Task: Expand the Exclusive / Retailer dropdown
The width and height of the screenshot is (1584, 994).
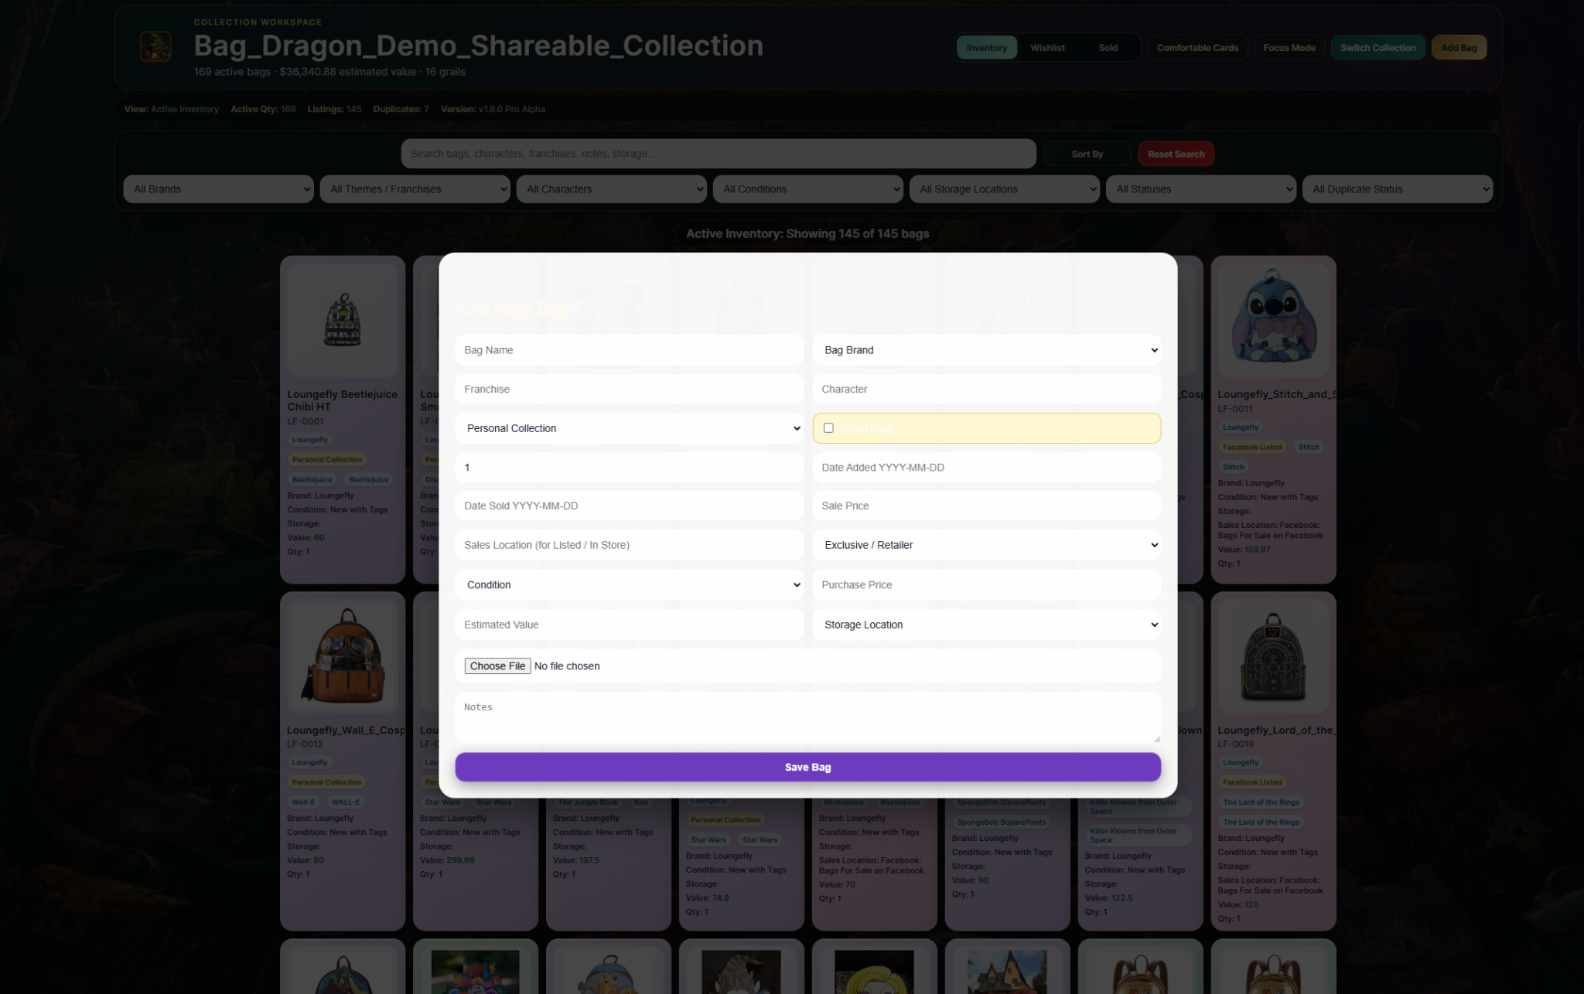Action: pyautogui.click(x=986, y=545)
